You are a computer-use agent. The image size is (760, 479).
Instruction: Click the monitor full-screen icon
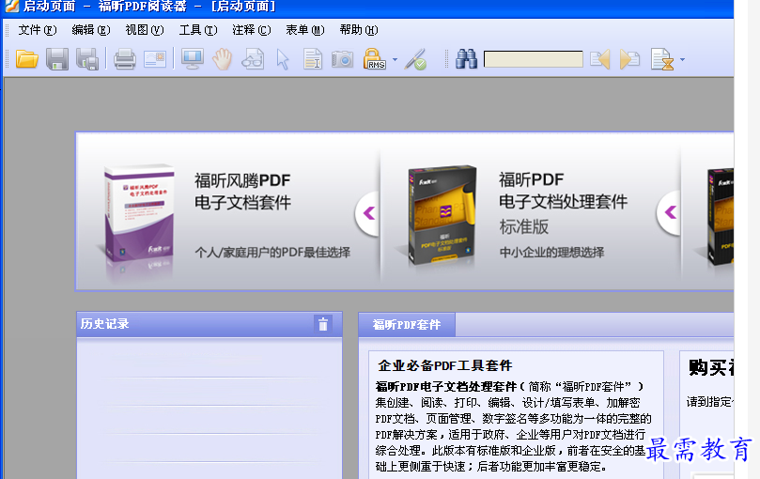pyautogui.click(x=193, y=59)
